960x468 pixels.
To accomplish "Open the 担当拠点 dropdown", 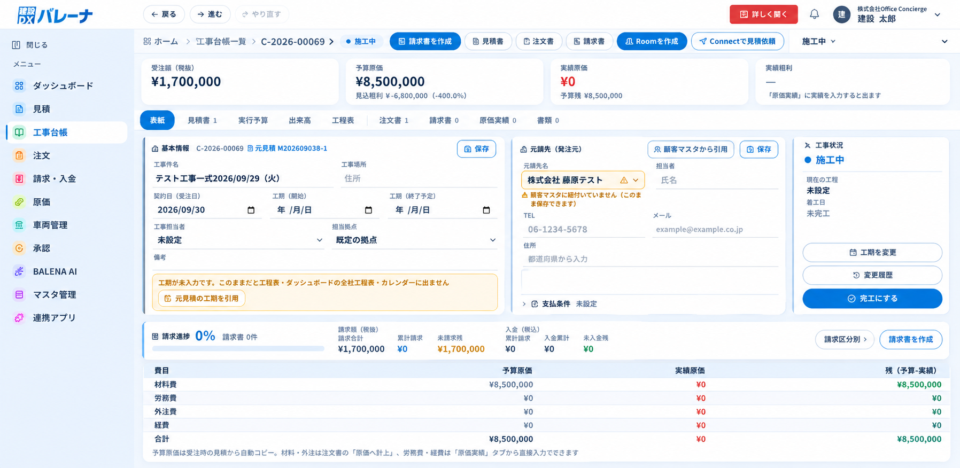I will tap(415, 240).
